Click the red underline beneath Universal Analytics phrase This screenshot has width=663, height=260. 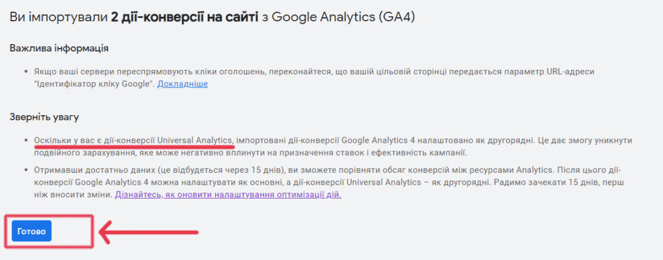[133, 147]
